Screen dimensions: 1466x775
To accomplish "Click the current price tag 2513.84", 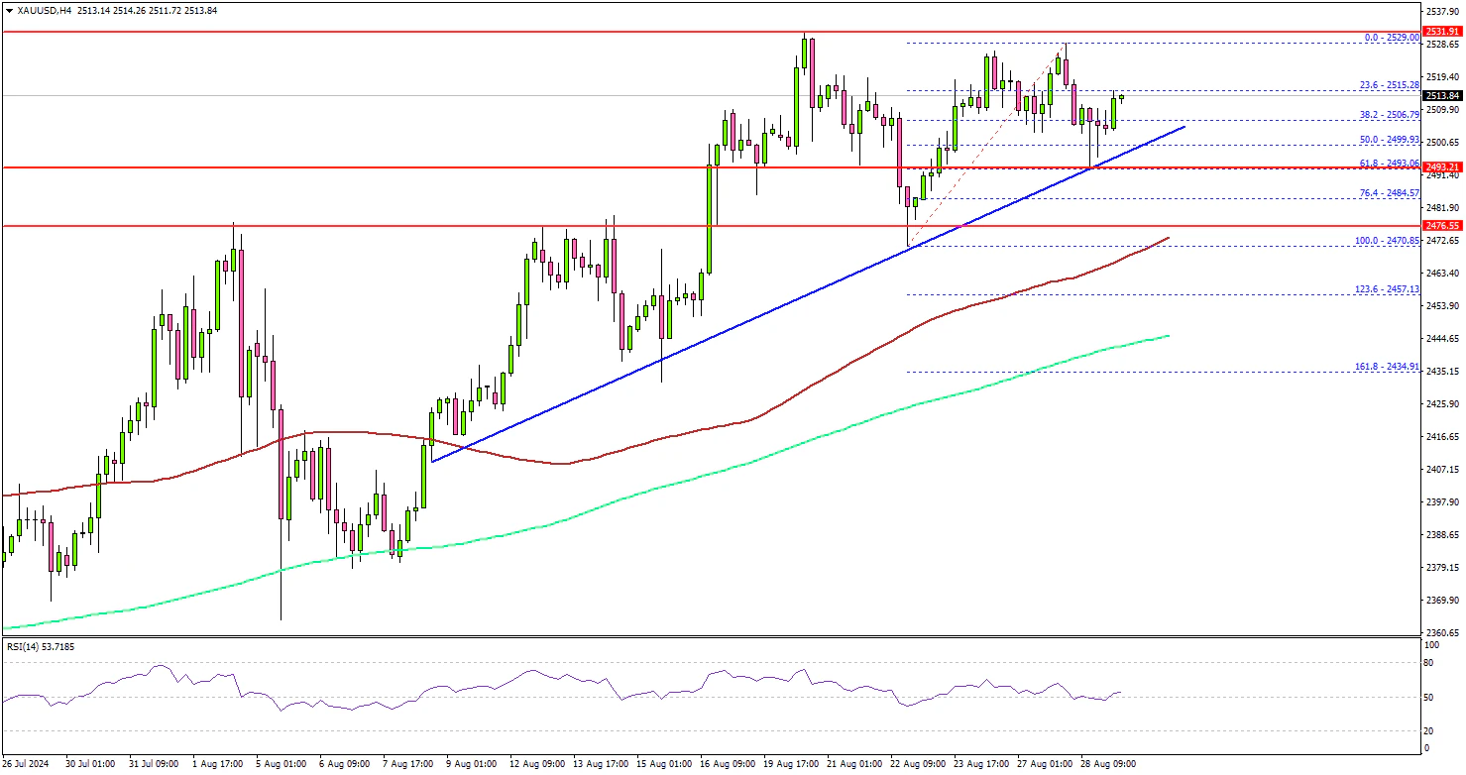I will [1439, 95].
